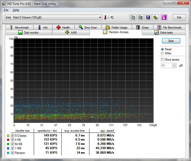Open the options gear icon
191x161 pixels.
155,17
